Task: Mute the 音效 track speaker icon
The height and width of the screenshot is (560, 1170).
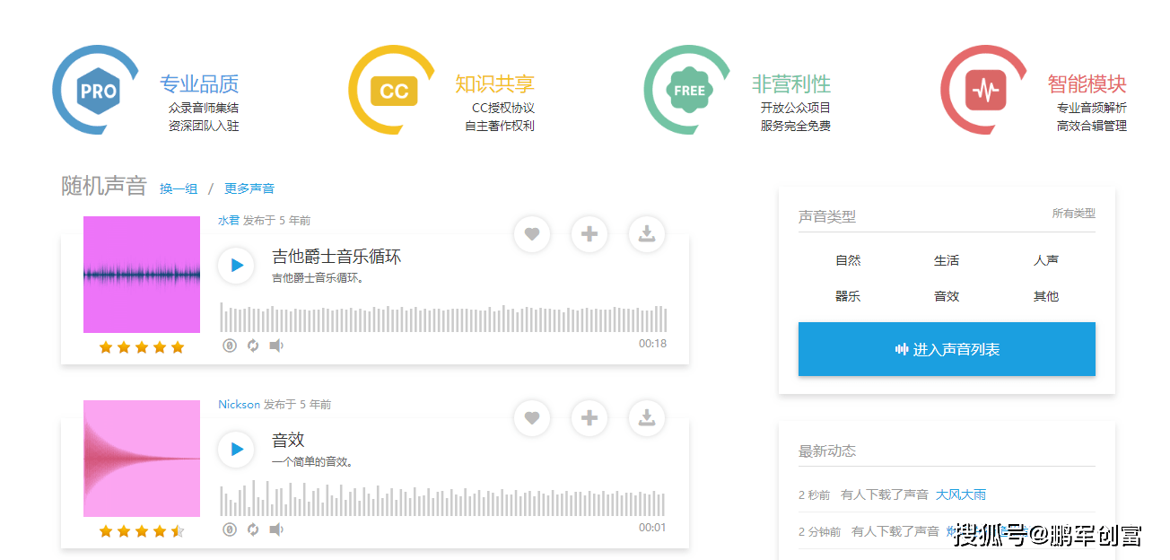Action: 276,529
